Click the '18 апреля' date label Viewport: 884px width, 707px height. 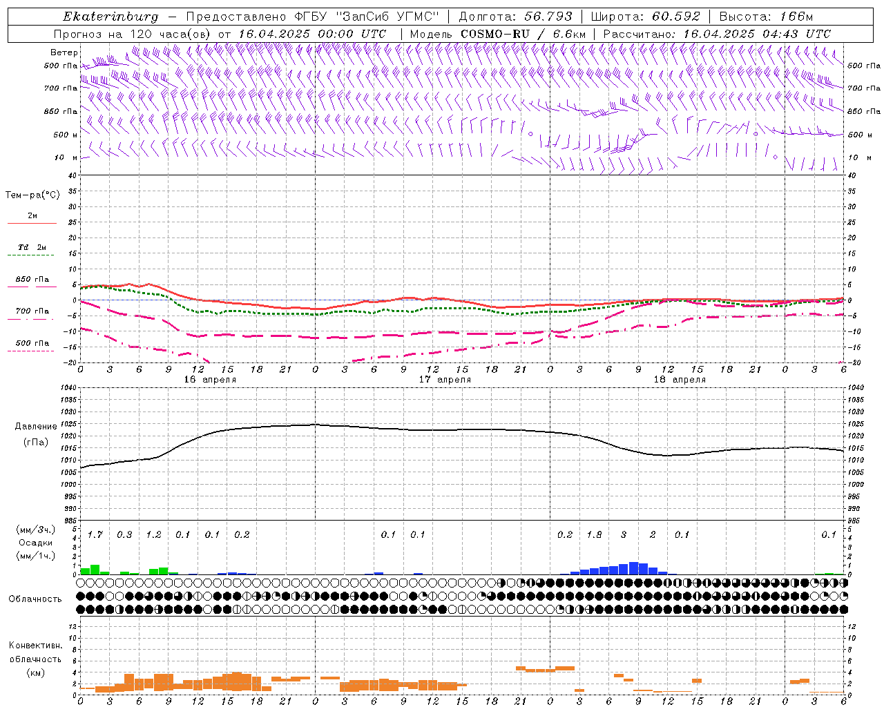click(x=680, y=380)
